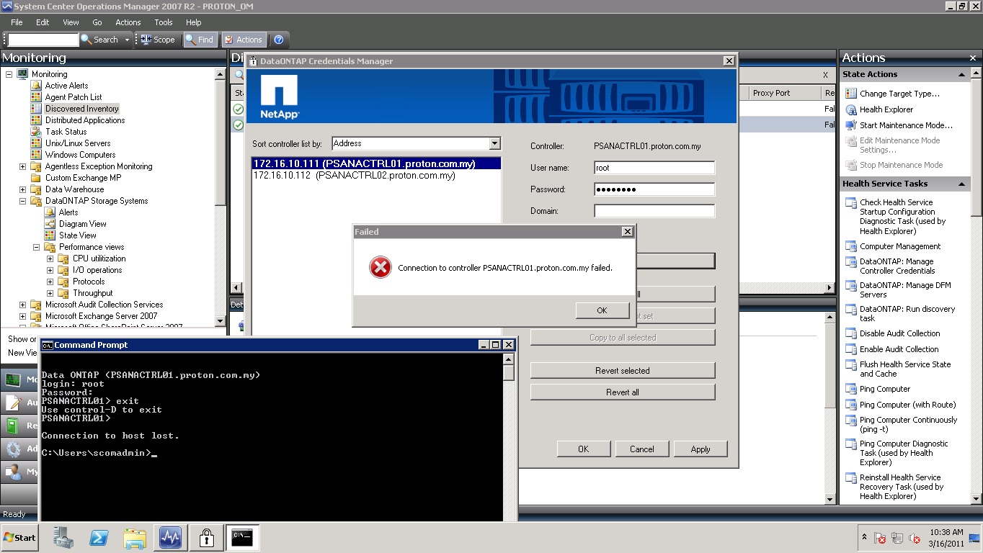983x553 pixels.
Task: Collapse the Health Service Tasks section
Action: [961, 184]
